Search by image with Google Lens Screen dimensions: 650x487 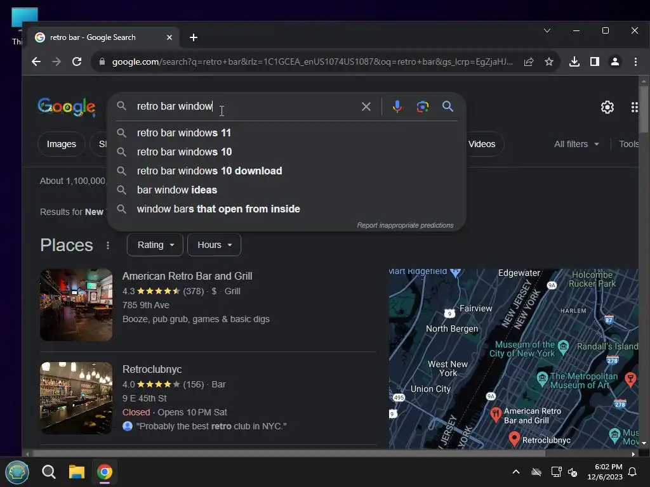[422, 107]
